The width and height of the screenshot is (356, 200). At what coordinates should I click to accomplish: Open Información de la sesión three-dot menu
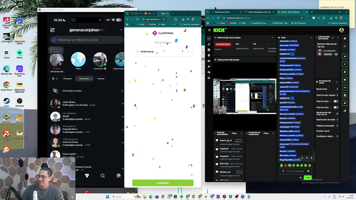[273, 37]
